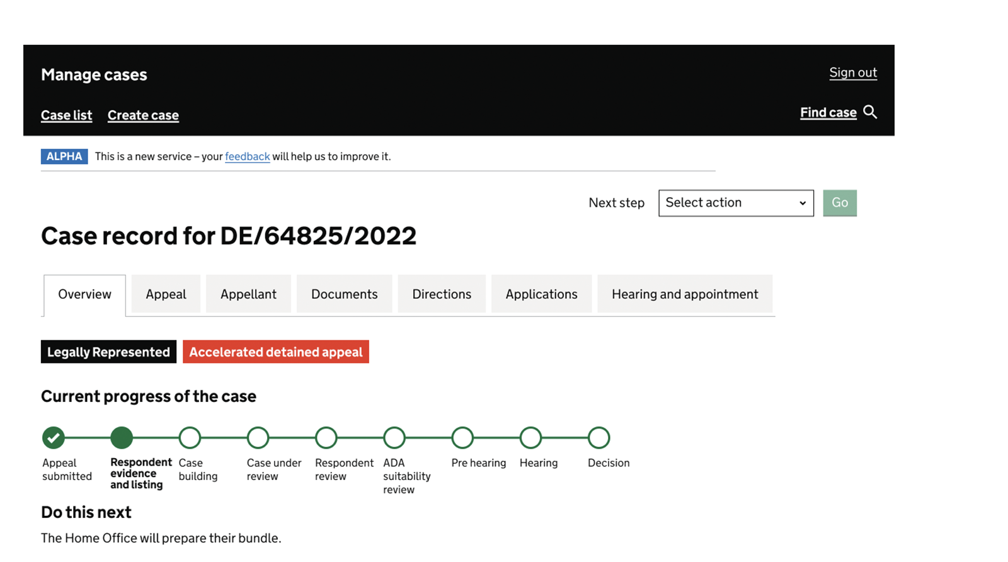1008x562 pixels.
Task: Click the Sign out link
Action: coord(853,72)
